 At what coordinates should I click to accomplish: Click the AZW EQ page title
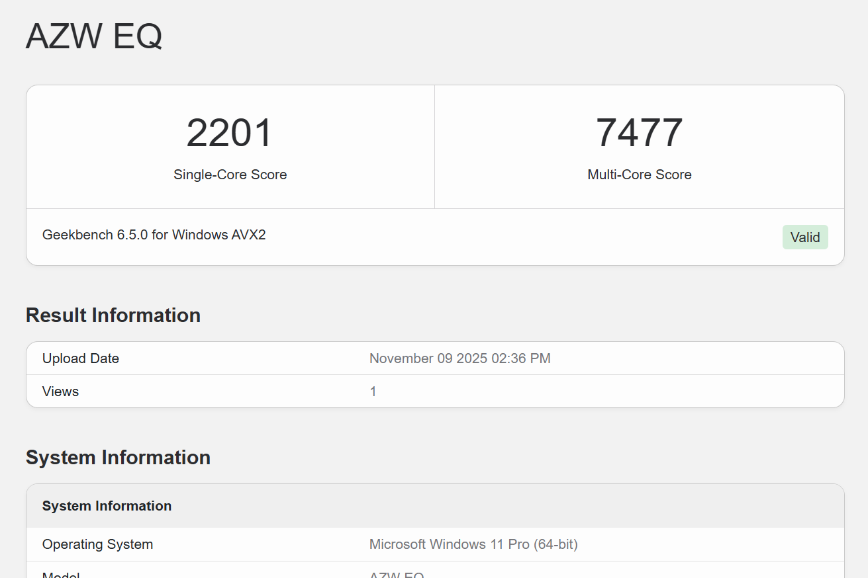[94, 36]
